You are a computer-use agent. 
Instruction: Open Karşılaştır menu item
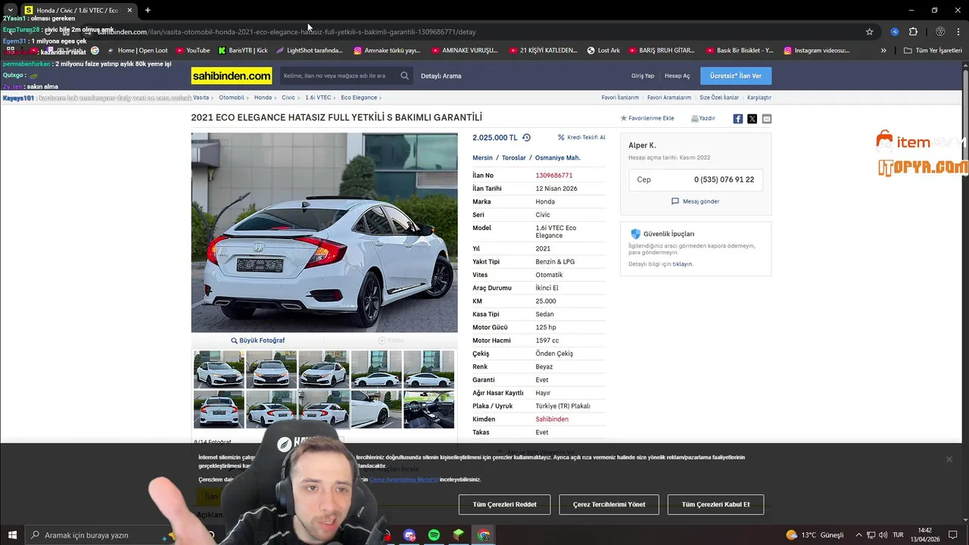(759, 98)
